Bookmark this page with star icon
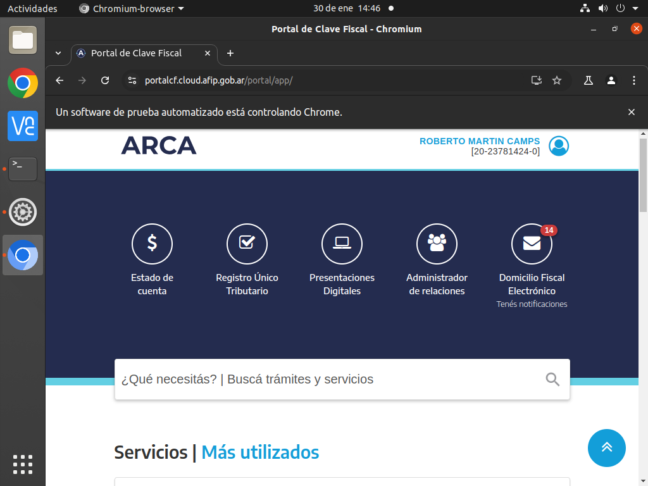Viewport: 648px width, 486px height. coord(557,80)
